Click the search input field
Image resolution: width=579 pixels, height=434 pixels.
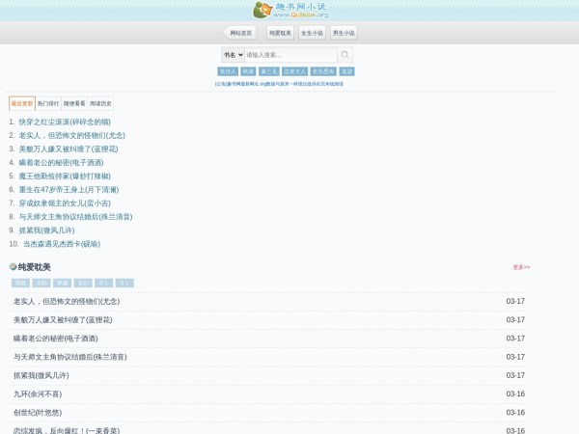pos(290,55)
